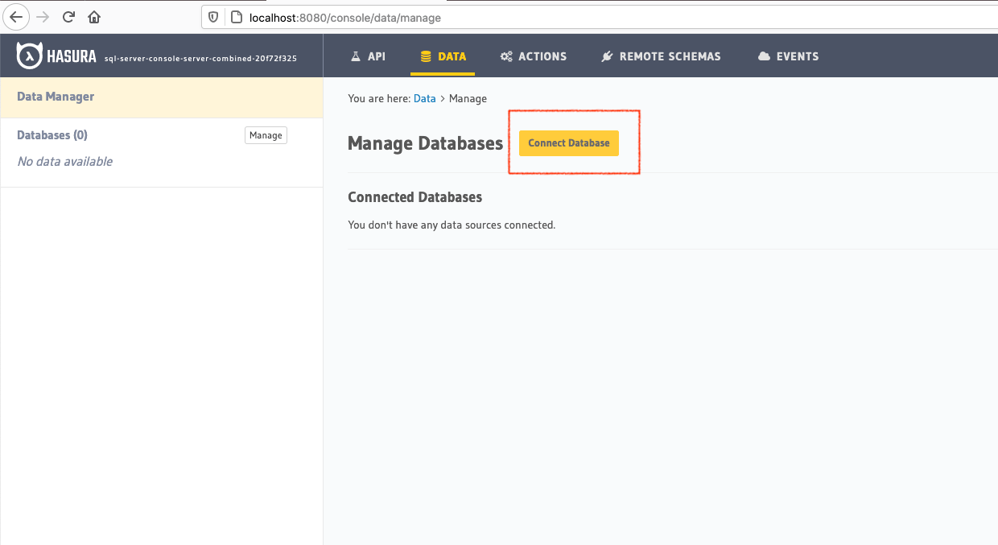Click the page info icon before the URL
Screen dimensions: 998x545
click(236, 17)
